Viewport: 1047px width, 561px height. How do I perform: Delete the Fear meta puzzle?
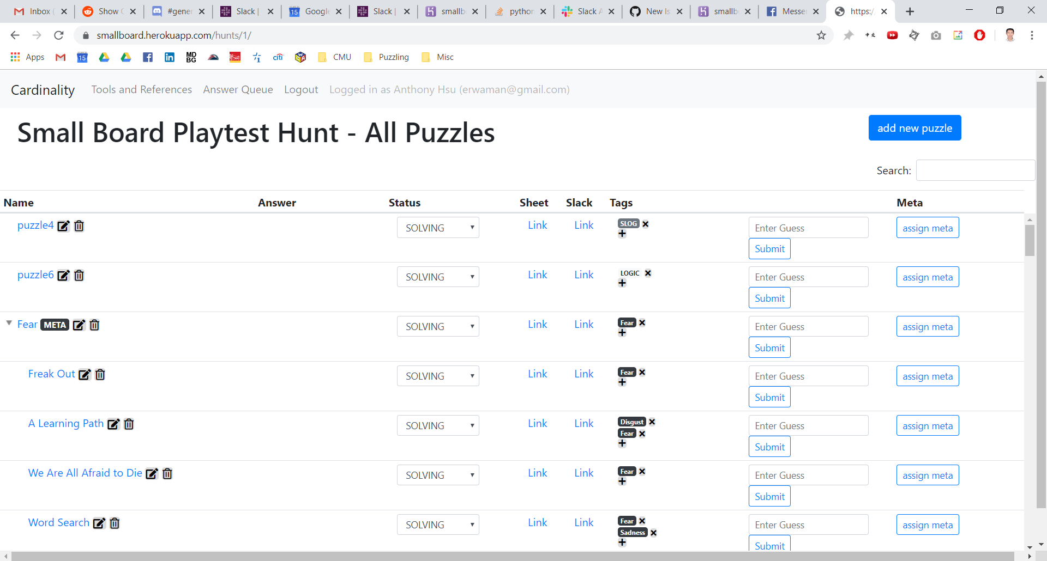tap(94, 325)
